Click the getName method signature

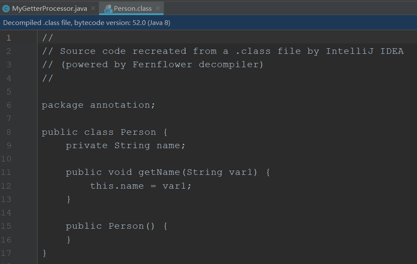[x=168, y=172]
